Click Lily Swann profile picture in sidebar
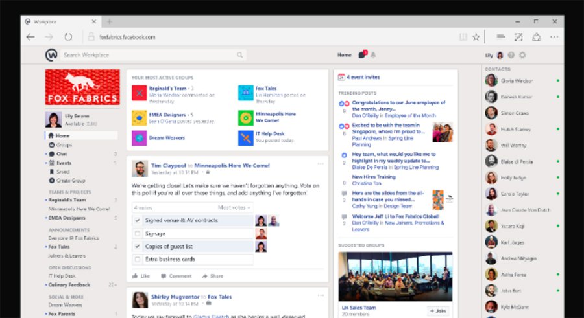584x318 pixels. tap(53, 120)
